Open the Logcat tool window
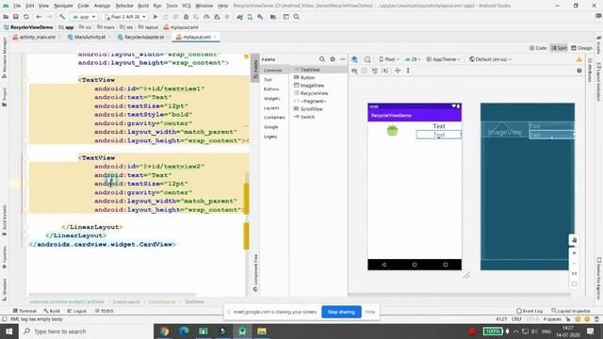 [x=76, y=311]
